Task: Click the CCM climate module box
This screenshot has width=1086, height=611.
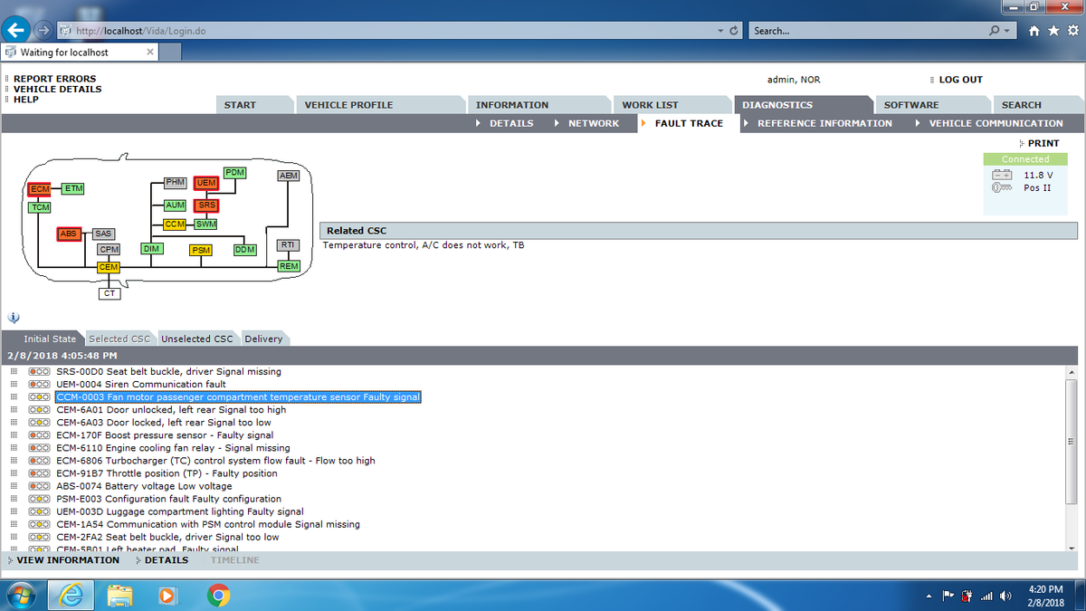Action: click(175, 224)
